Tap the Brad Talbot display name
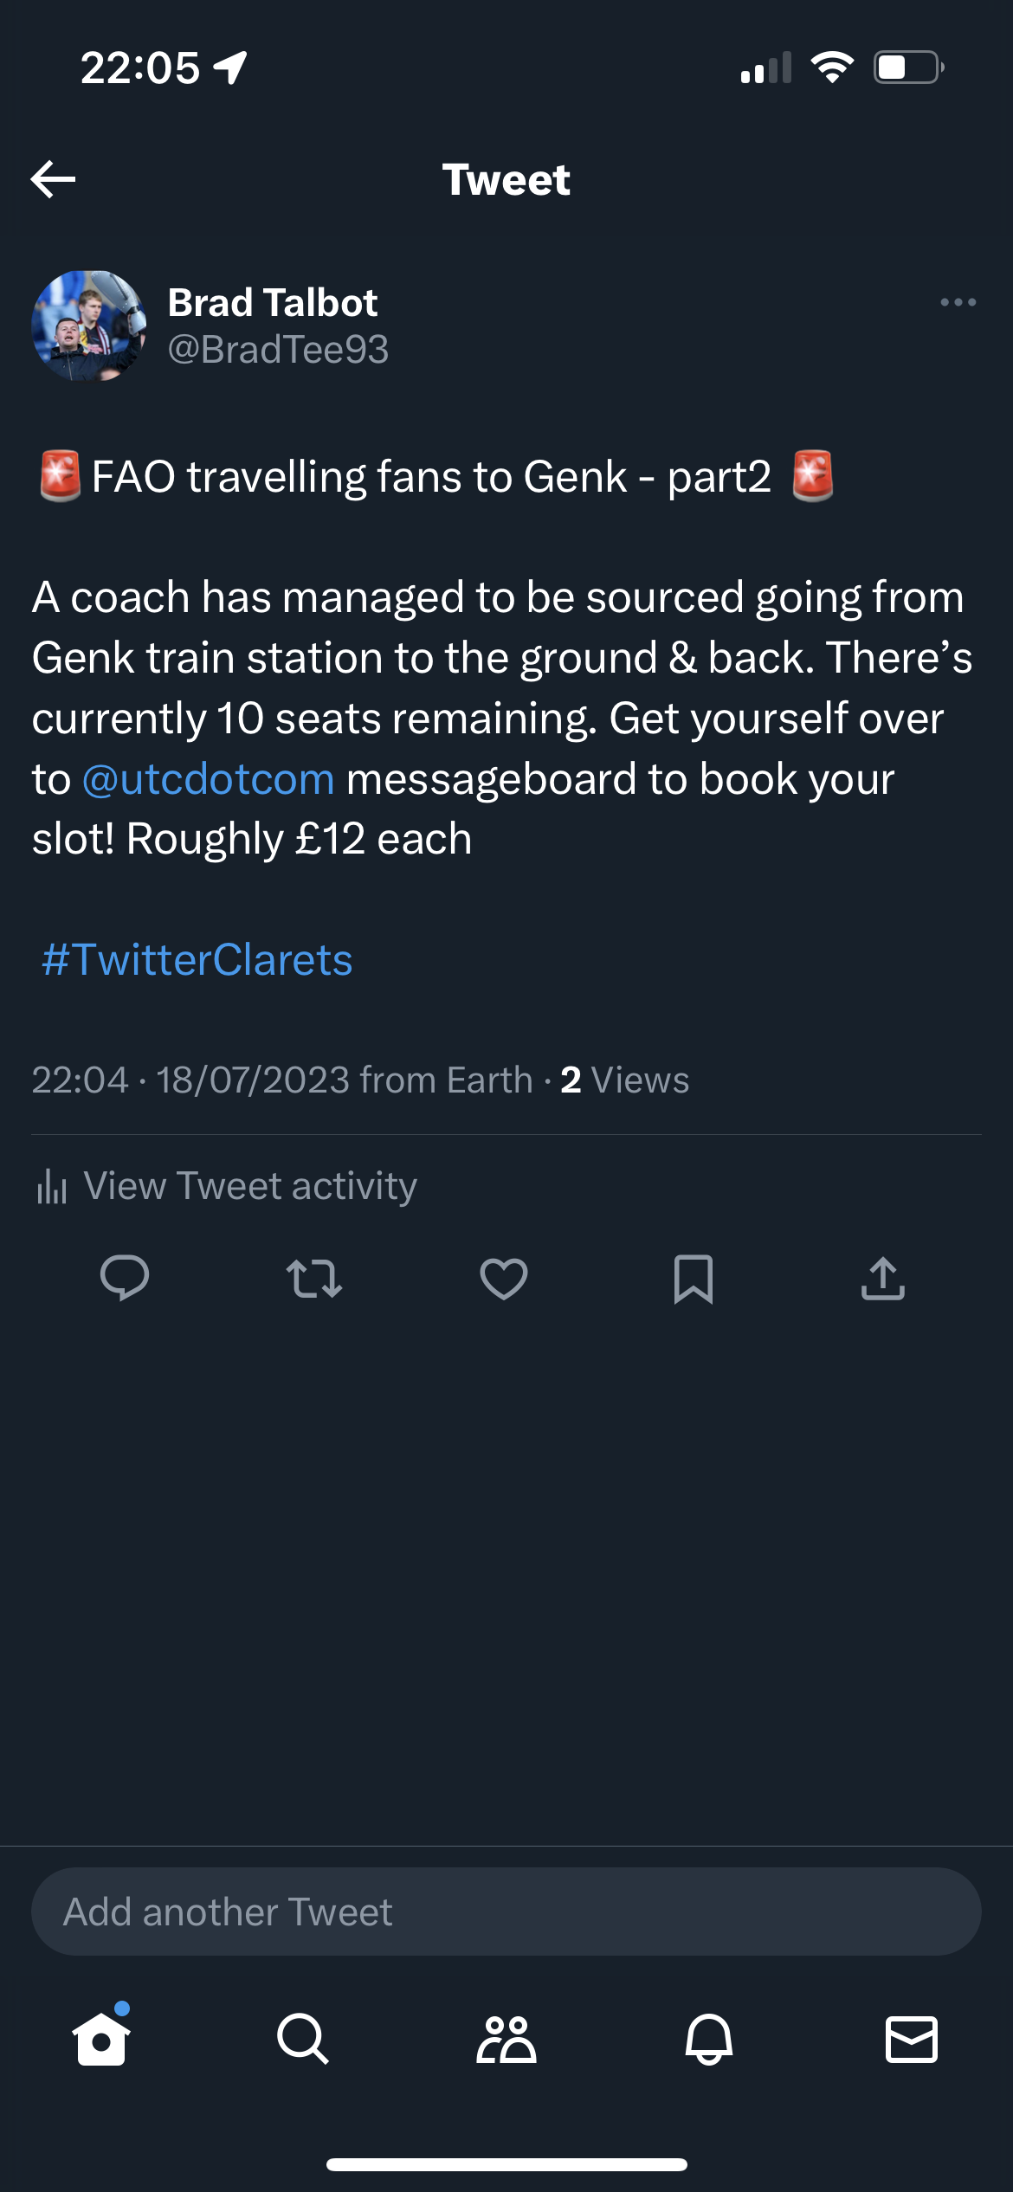Image resolution: width=1013 pixels, height=2192 pixels. (273, 303)
